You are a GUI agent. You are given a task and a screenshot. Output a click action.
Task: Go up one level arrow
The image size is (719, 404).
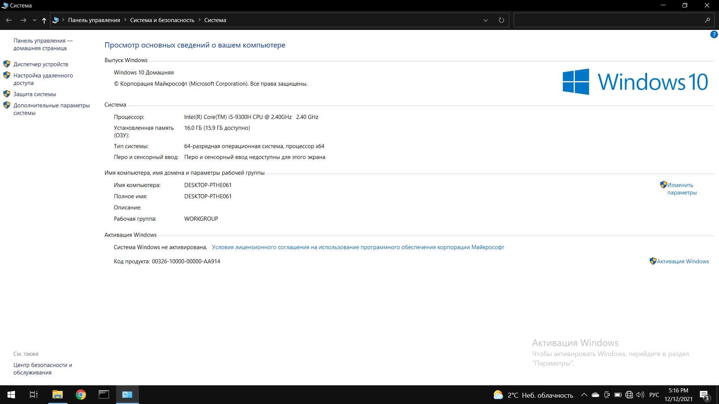click(x=44, y=20)
